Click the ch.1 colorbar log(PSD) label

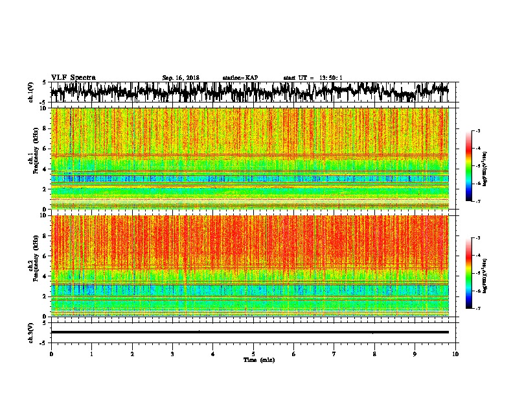coord(485,169)
